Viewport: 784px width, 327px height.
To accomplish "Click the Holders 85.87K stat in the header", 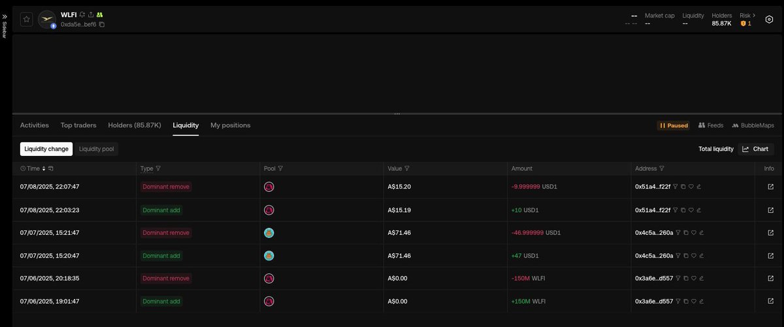I will (x=722, y=20).
